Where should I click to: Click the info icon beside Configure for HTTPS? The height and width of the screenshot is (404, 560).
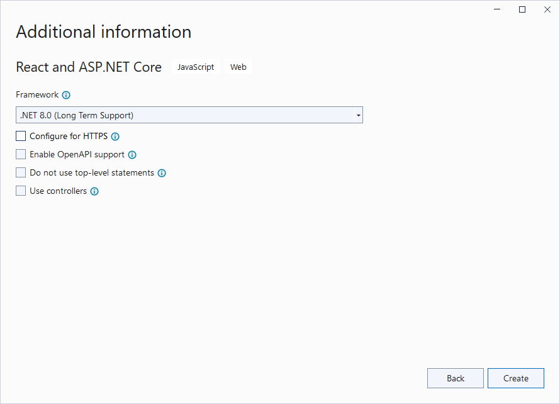click(115, 137)
